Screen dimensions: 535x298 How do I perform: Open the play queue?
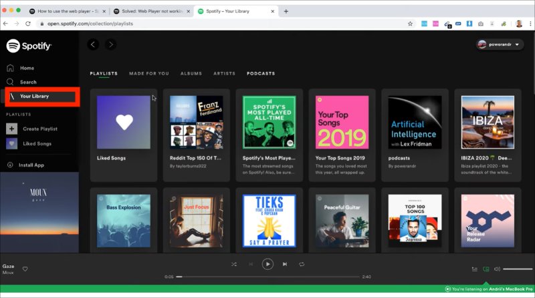(475, 269)
